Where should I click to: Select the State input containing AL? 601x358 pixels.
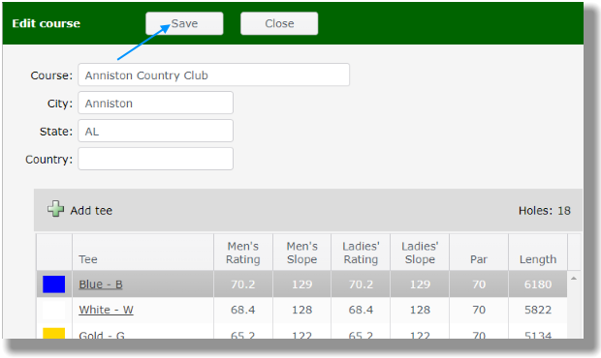pyautogui.click(x=156, y=131)
